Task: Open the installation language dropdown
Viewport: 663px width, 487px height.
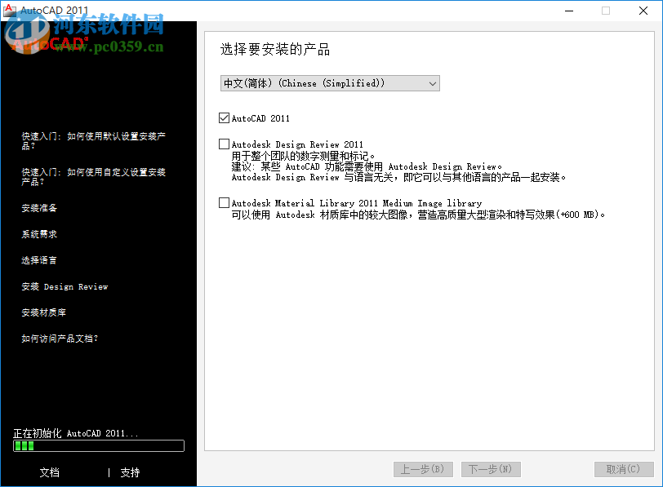Action: 432,82
